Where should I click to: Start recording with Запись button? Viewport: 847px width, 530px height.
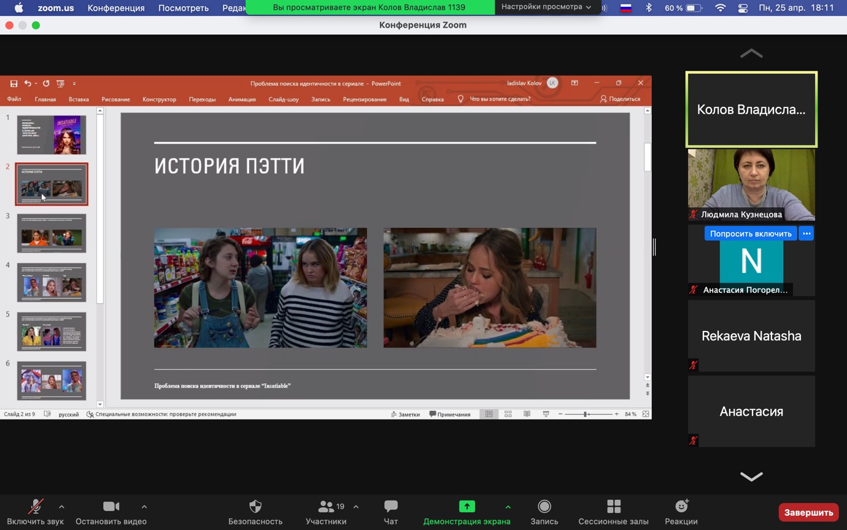544,512
